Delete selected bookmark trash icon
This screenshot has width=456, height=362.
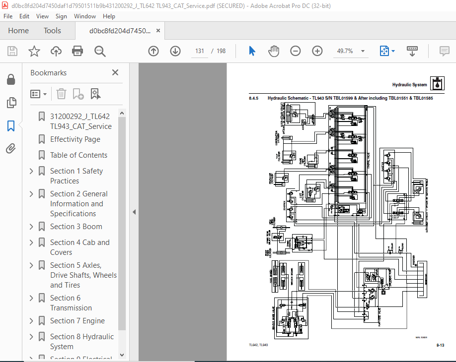61,94
